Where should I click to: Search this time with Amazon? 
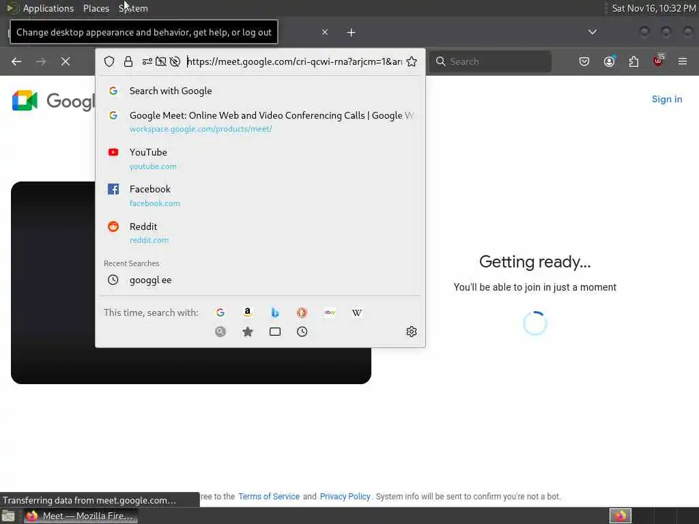click(248, 312)
